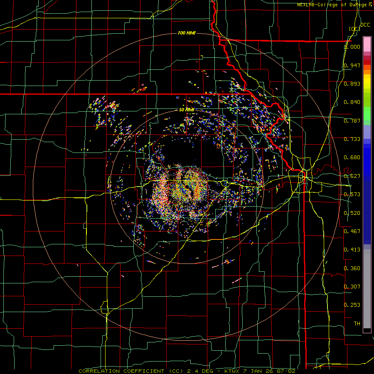Image resolution: width=374 pixels, height=374 pixels.
Task: Click the "100 NMI" range ring label
Action: pos(187,33)
